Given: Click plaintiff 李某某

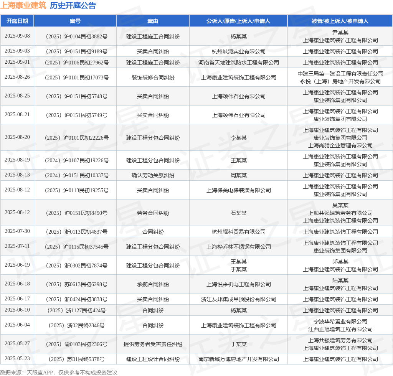Looking at the screenshot, I should click(239, 138).
